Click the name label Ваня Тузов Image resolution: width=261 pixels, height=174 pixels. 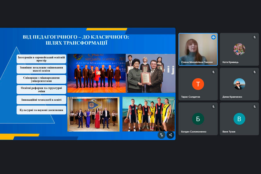click(229, 132)
